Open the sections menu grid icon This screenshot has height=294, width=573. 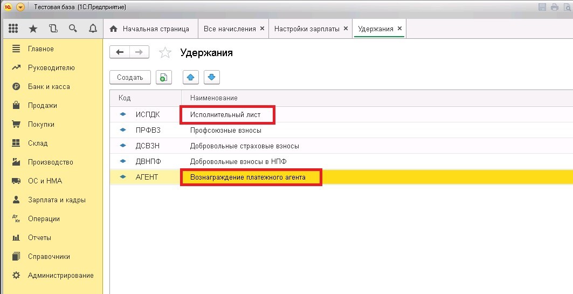13,29
